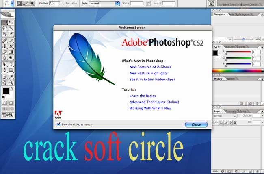The width and height of the screenshot is (264, 174).
Task: Click the Navigator zoom slider
Action: click(x=243, y=39)
